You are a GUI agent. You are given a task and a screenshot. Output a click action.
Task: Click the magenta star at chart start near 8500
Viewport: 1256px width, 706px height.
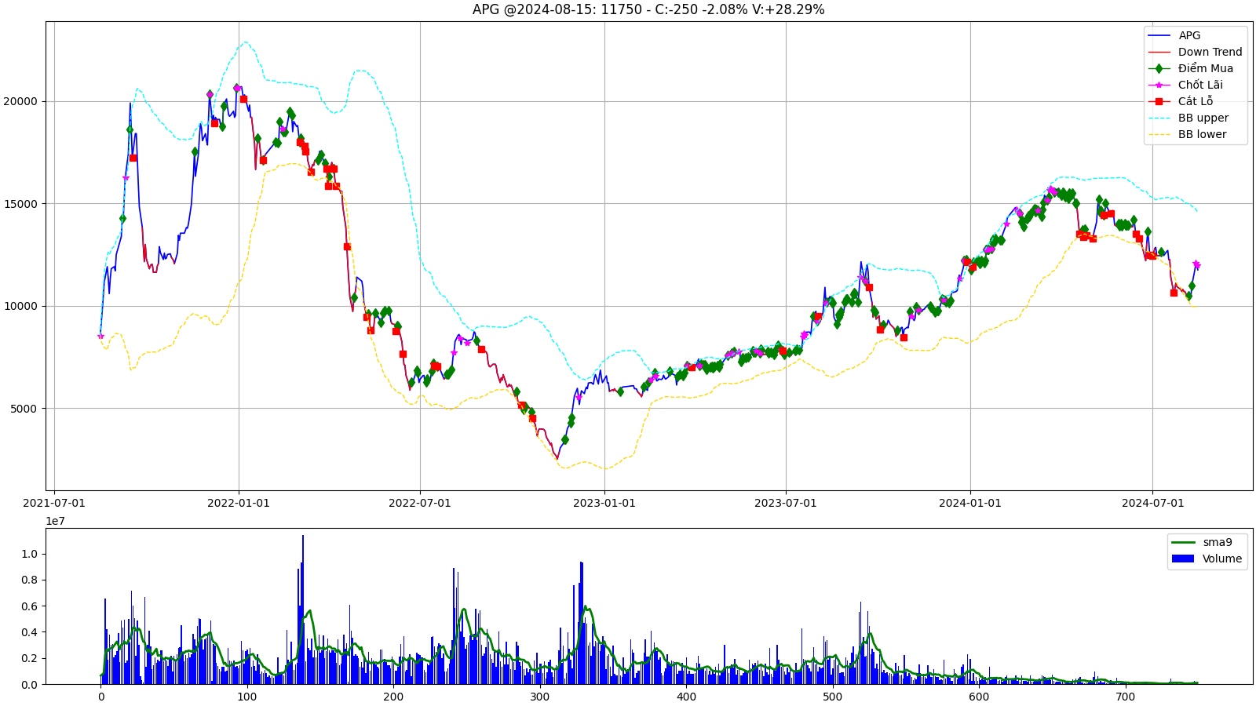tap(100, 337)
